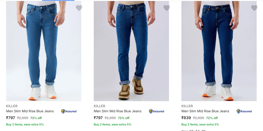Open middle Men Slim Mid Rise Blue Jeans title
Image resolution: width=263 pixels, height=131 pixels.
pyautogui.click(x=118, y=111)
